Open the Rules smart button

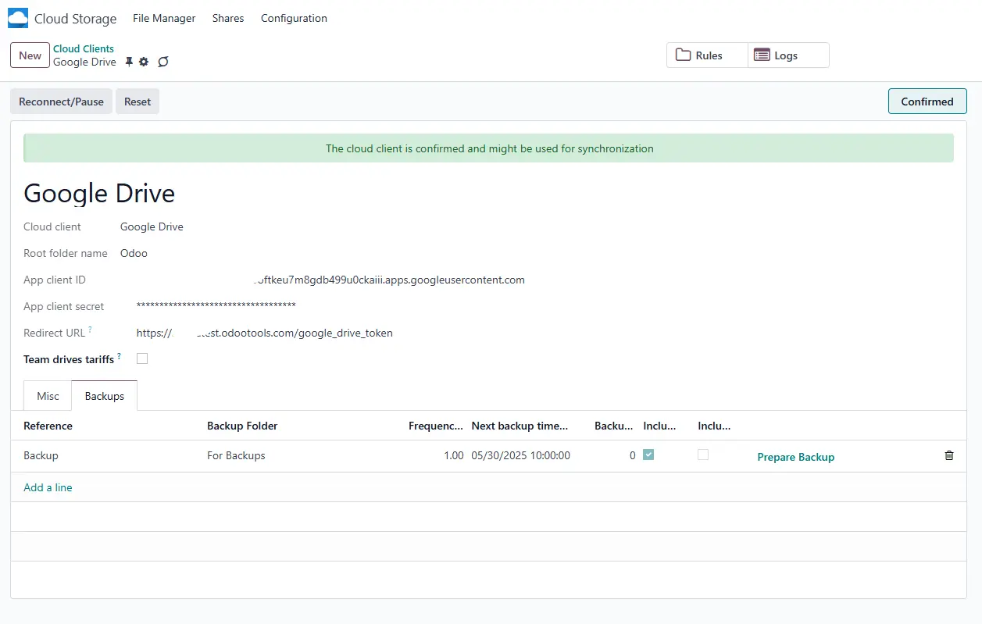pos(707,55)
